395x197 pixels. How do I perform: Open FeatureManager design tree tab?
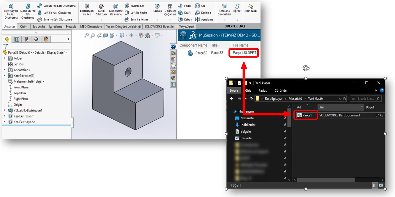click(7, 39)
